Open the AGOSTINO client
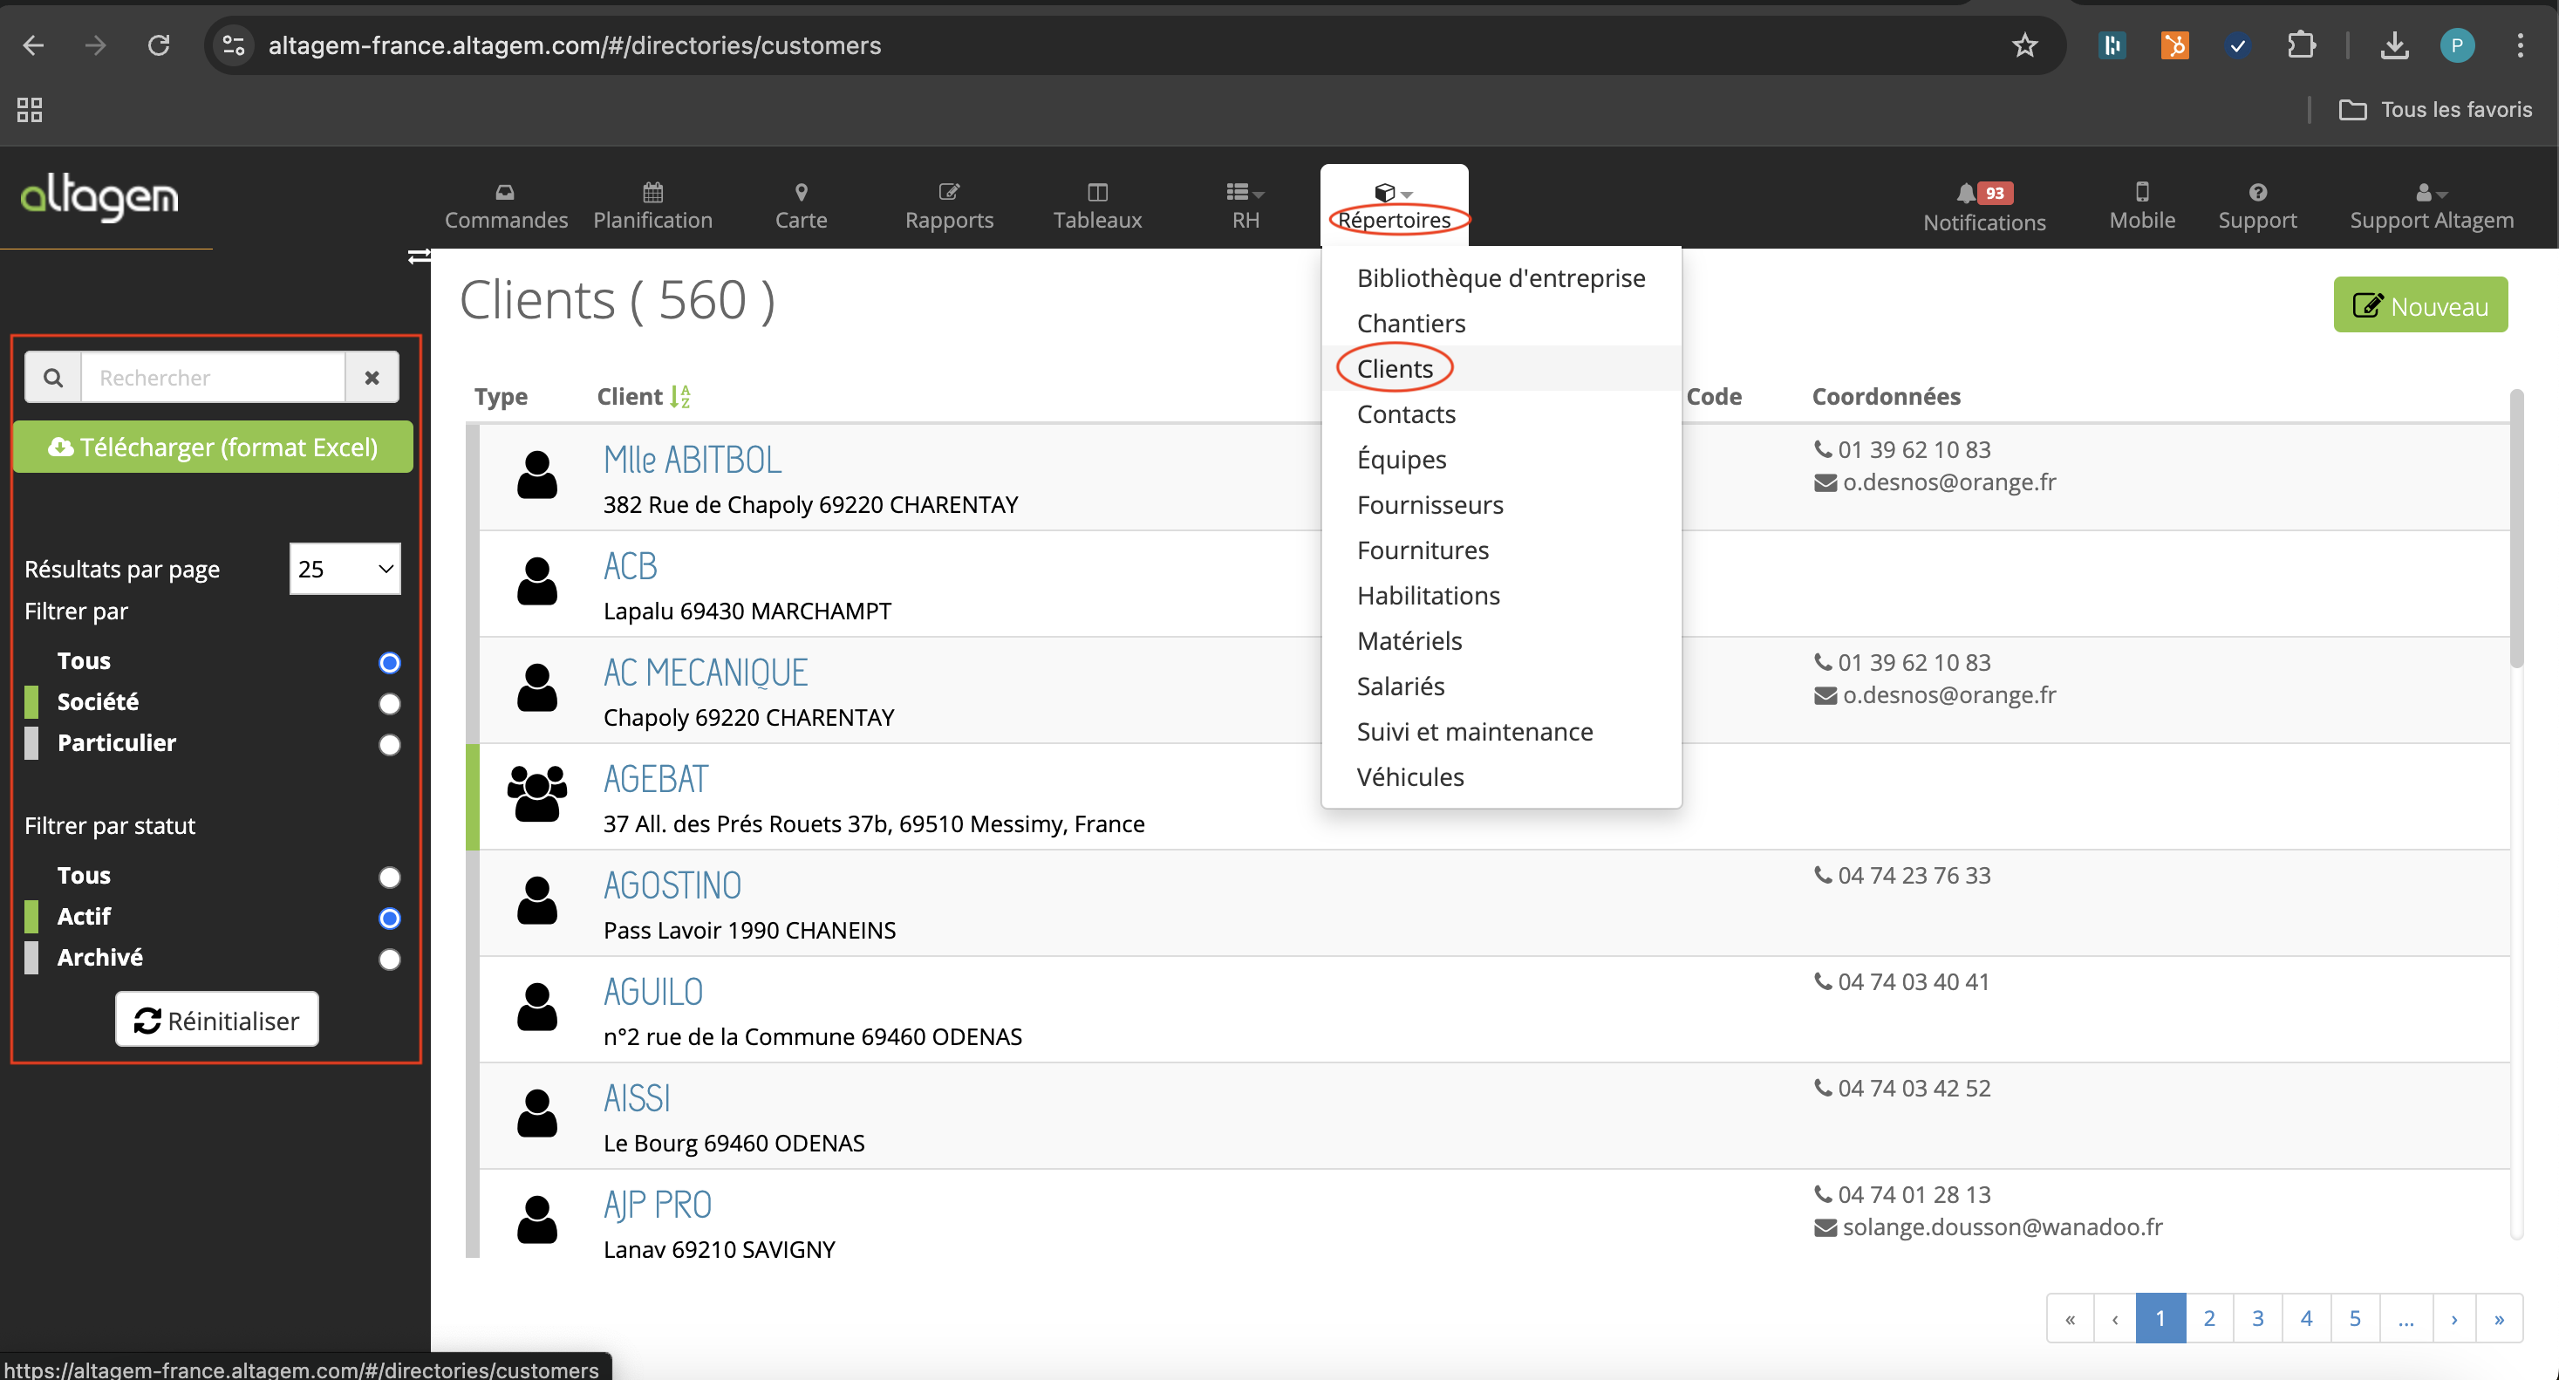The width and height of the screenshot is (2559, 1380). [672, 885]
